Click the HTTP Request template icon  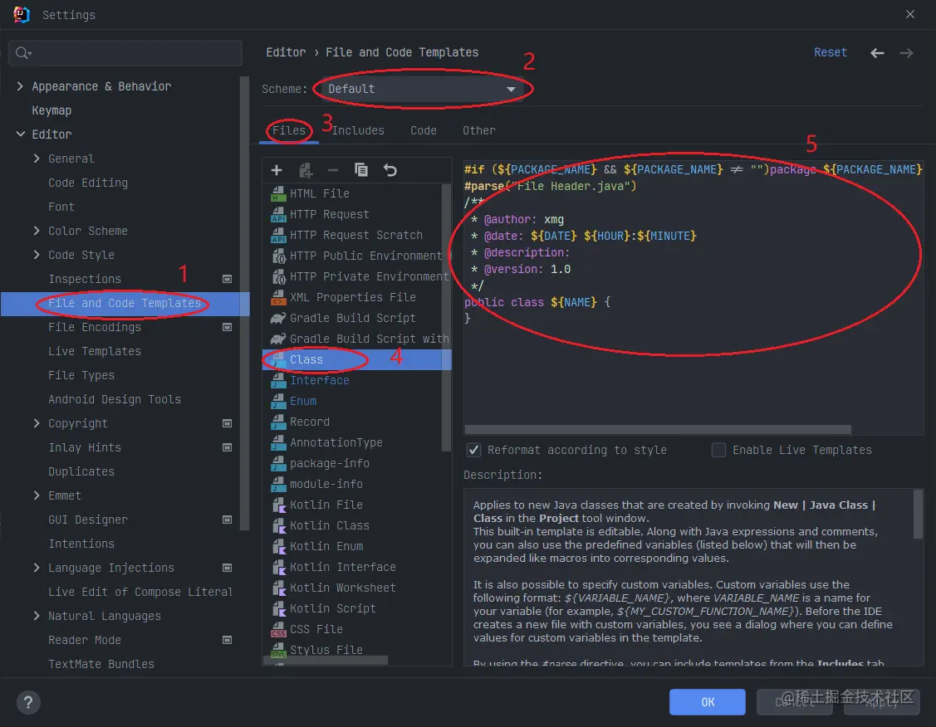pos(278,215)
